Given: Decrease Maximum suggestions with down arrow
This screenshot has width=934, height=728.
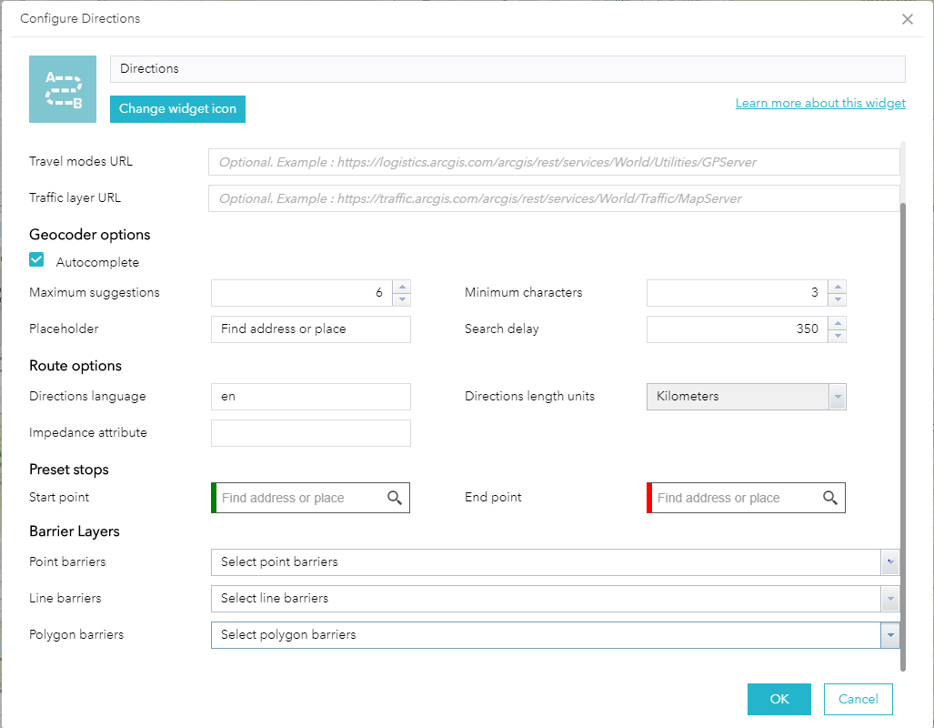Looking at the screenshot, I should tap(403, 299).
